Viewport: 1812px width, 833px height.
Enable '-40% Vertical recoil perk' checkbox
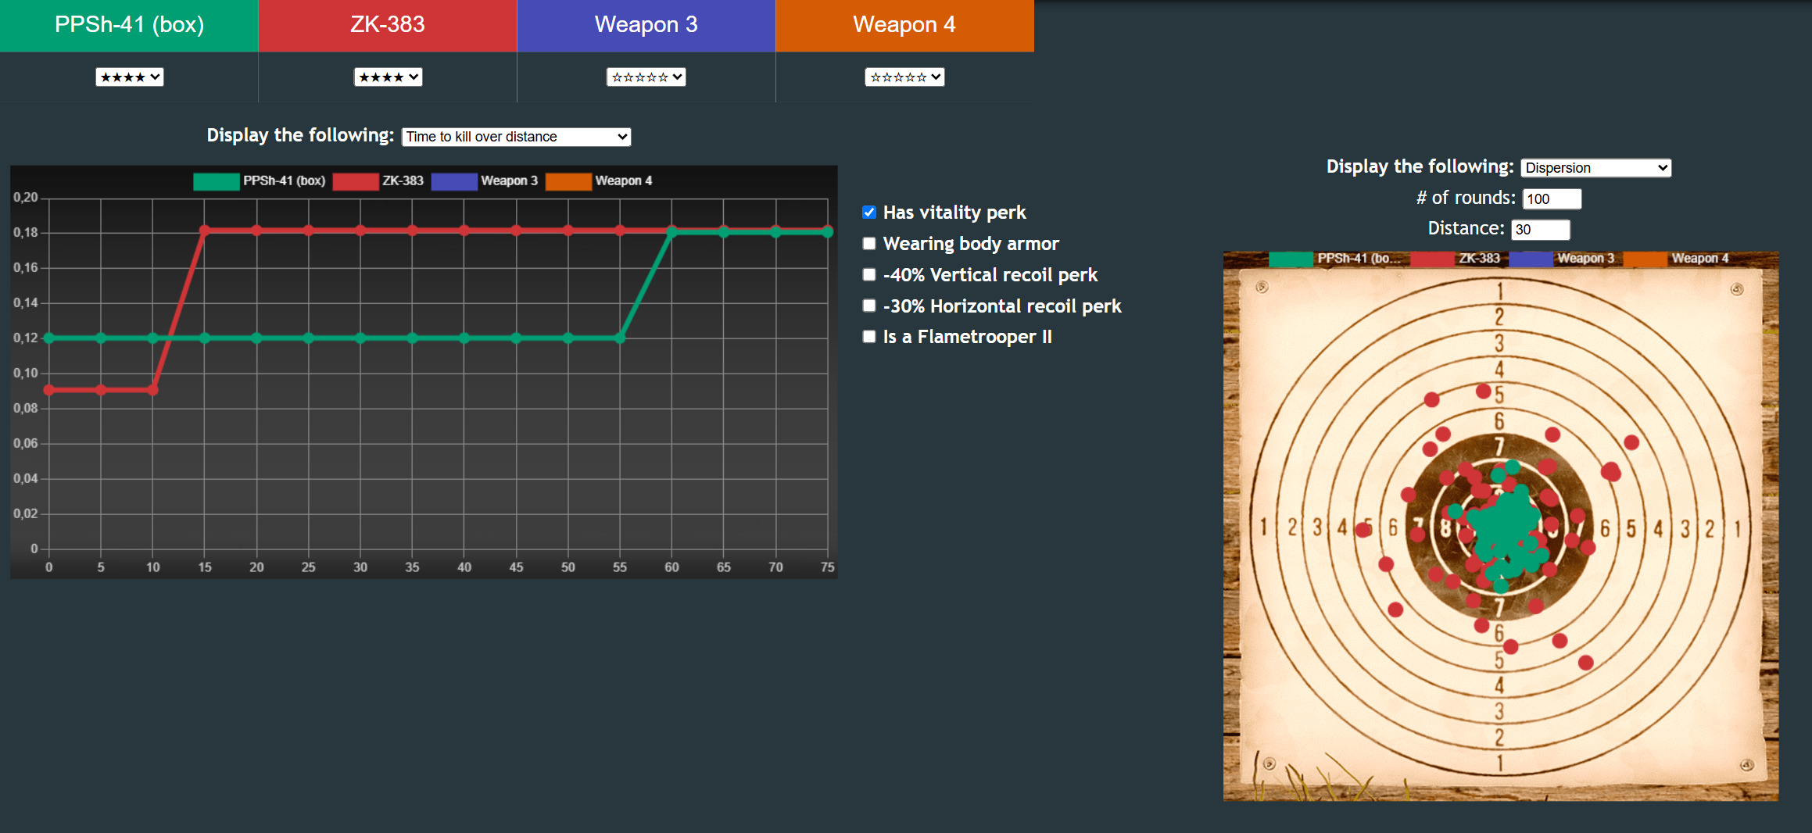[x=868, y=275]
